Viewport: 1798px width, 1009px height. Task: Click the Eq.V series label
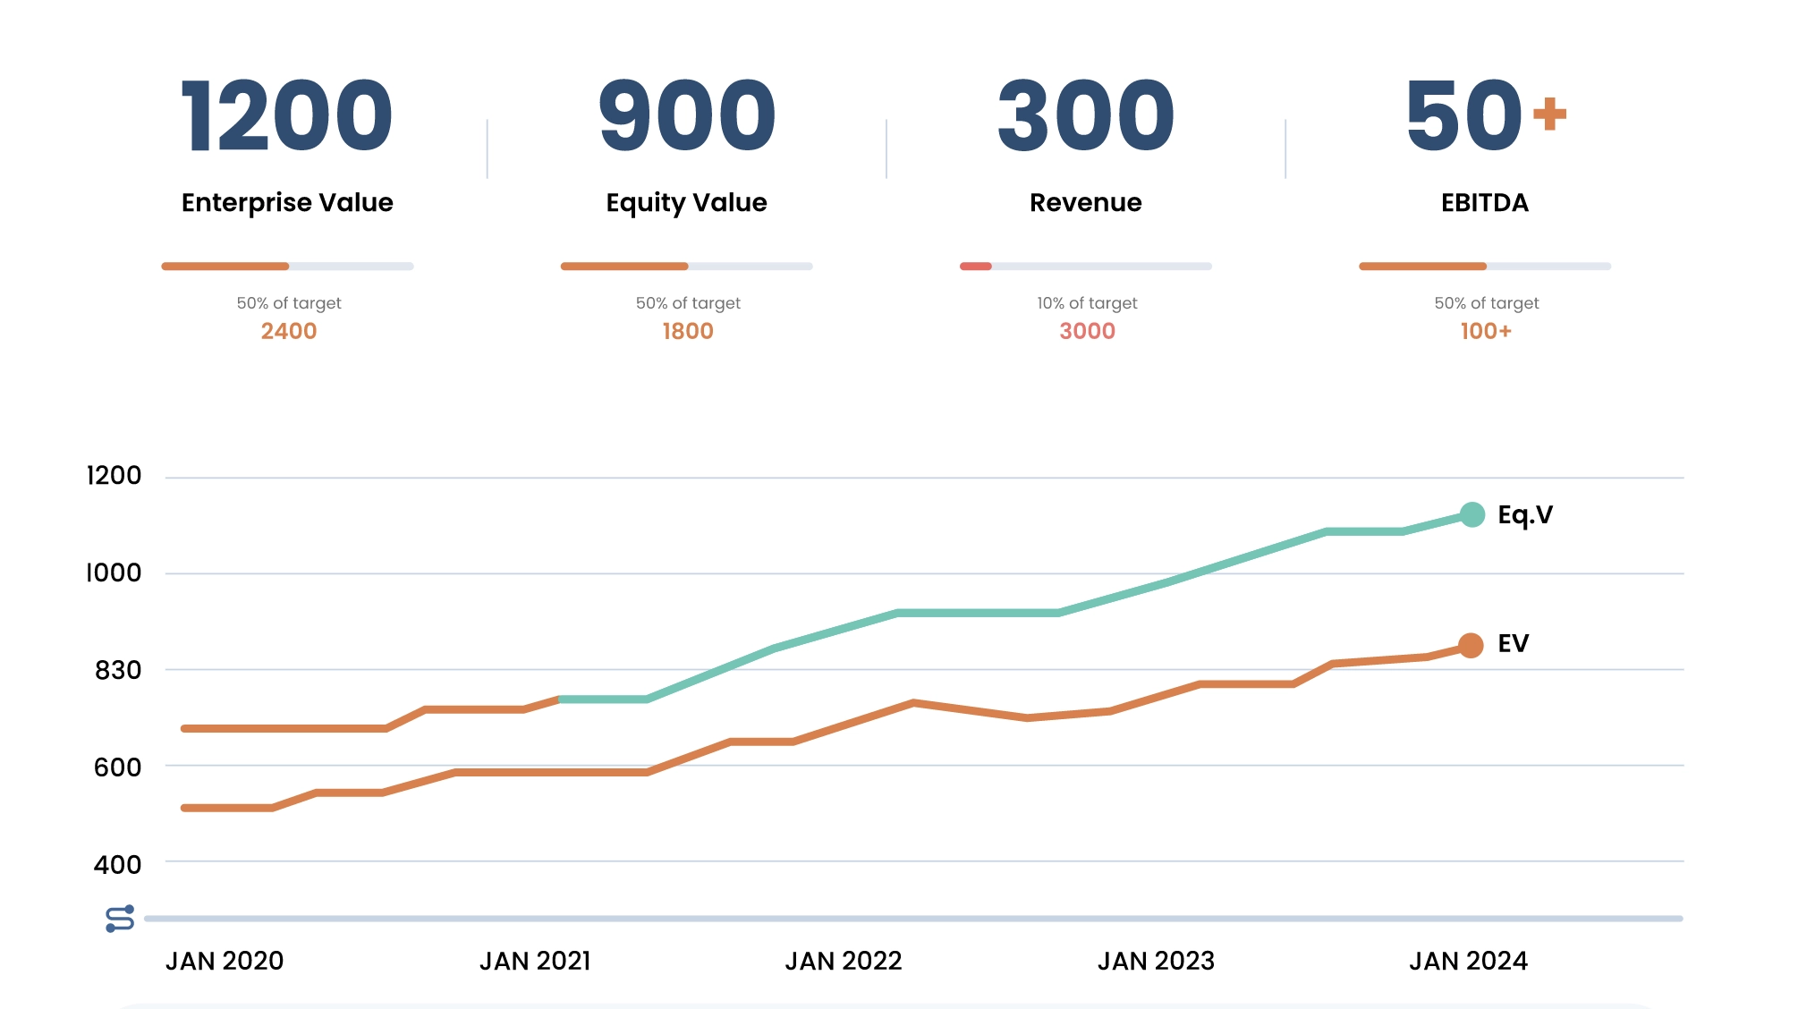coord(1525,515)
